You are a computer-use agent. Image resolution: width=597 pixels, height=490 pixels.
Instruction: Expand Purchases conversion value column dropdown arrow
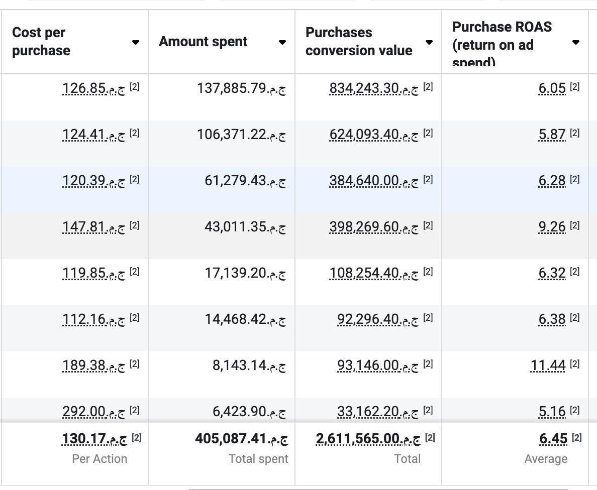(x=429, y=42)
